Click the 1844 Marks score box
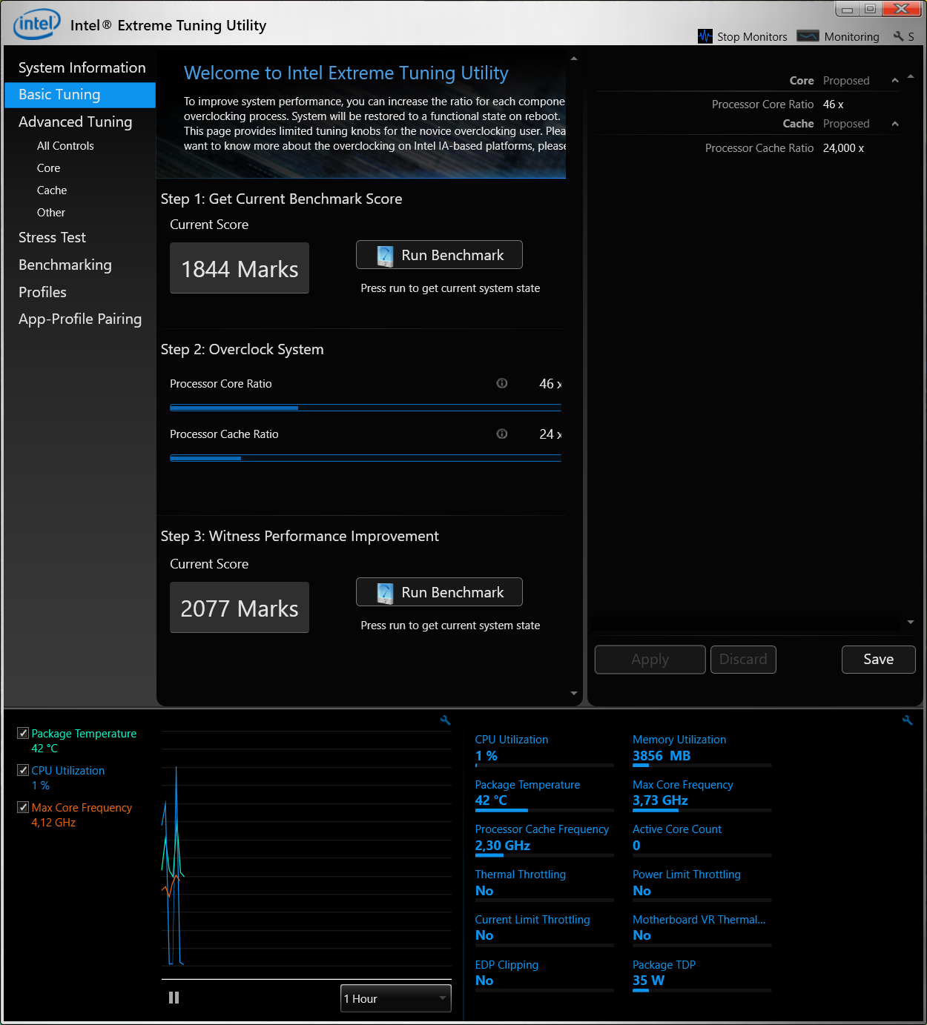This screenshot has width=927, height=1025. 240,268
